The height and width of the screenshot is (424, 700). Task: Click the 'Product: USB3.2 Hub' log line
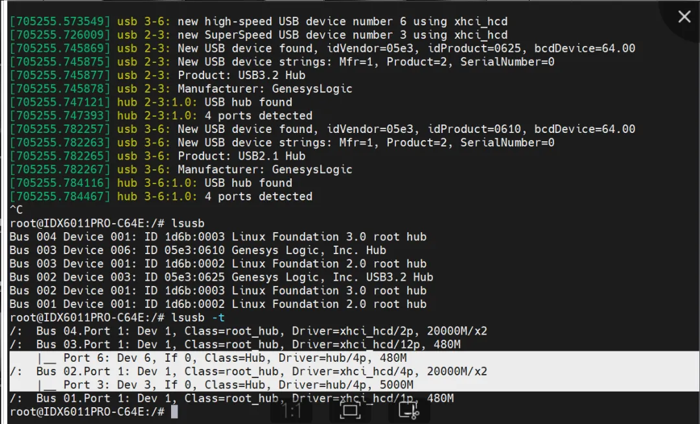157,75
